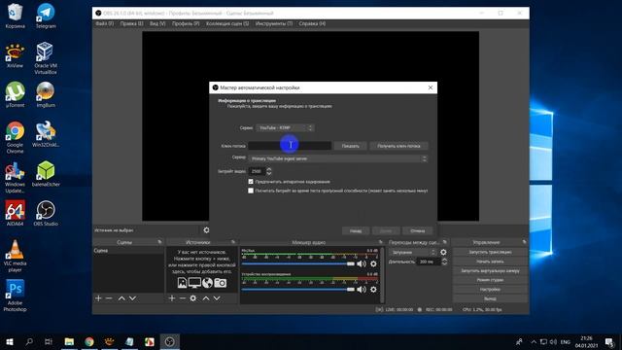Open VLC media player desktop shortcut
Screen dimensions: 622x350
pyautogui.click(x=16, y=256)
